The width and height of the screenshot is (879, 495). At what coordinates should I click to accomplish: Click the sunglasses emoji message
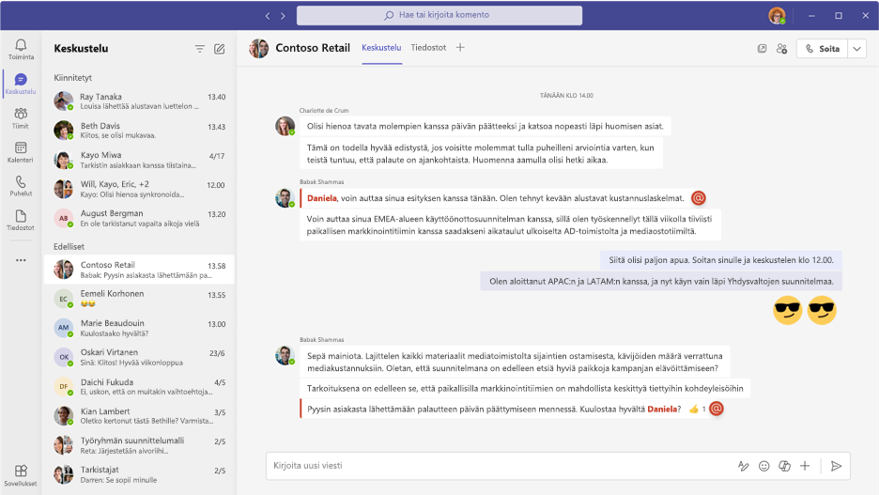(805, 310)
